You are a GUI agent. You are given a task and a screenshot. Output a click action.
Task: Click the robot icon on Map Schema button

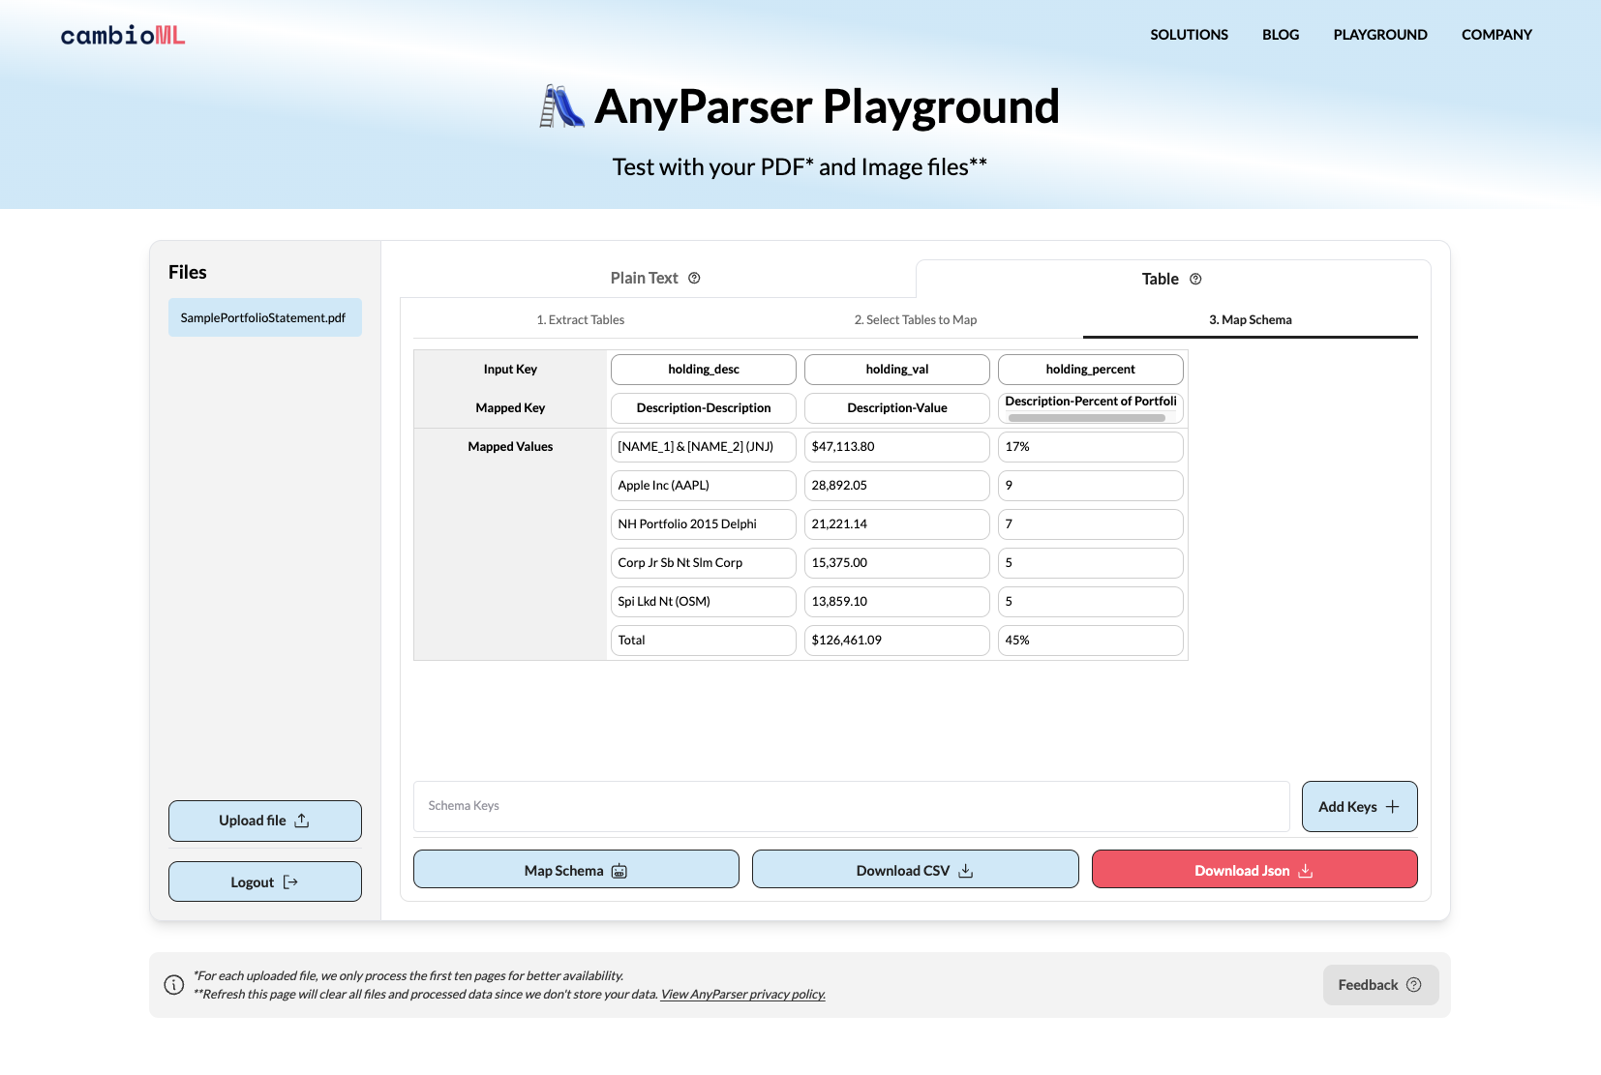click(619, 871)
